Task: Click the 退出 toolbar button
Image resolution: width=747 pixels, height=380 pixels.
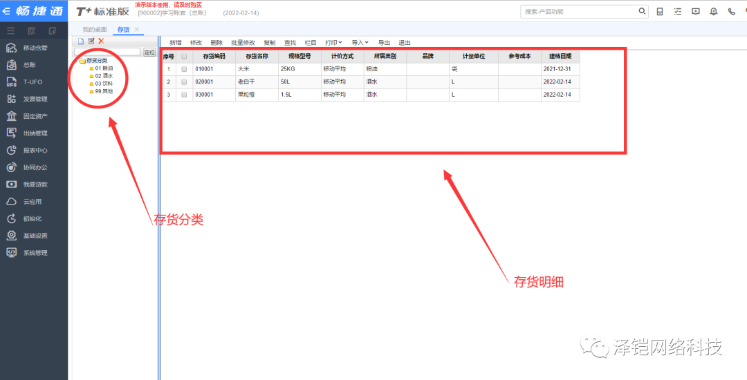Action: pos(405,42)
